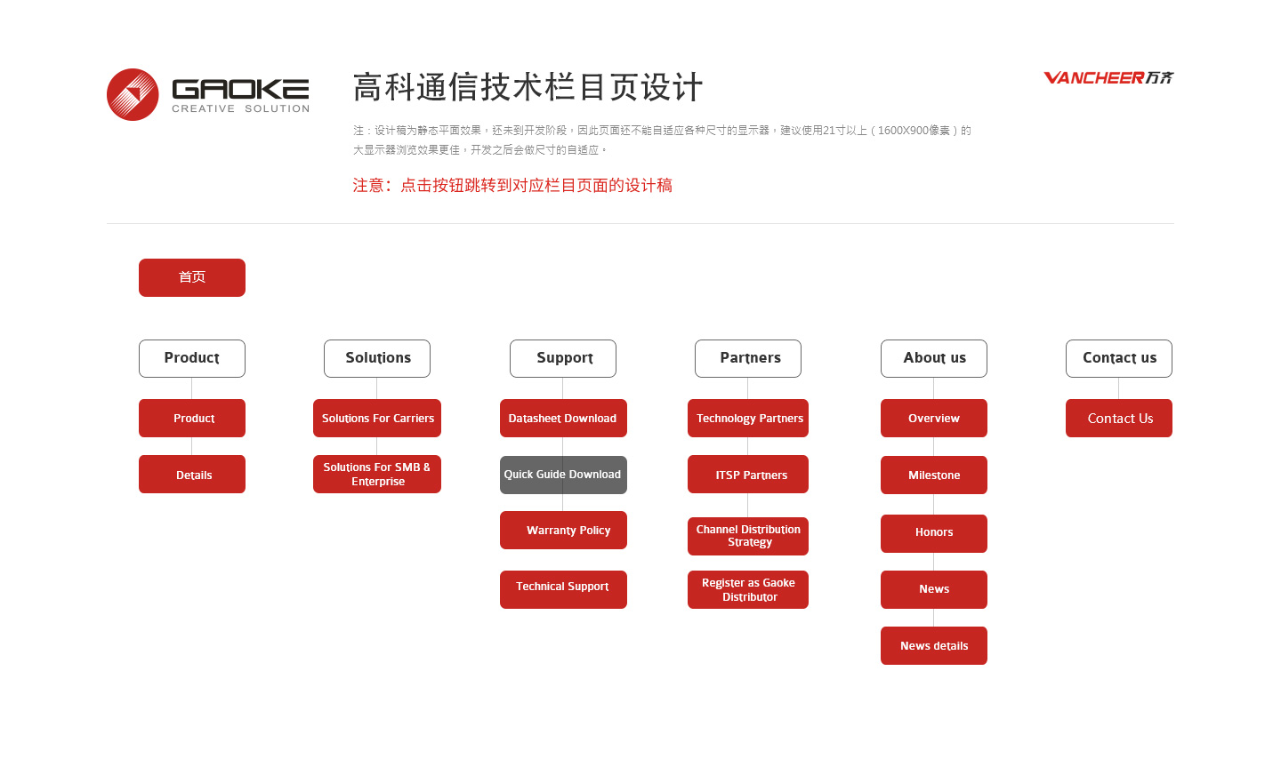
Task: Open the 首页 home page button
Action: (x=192, y=277)
